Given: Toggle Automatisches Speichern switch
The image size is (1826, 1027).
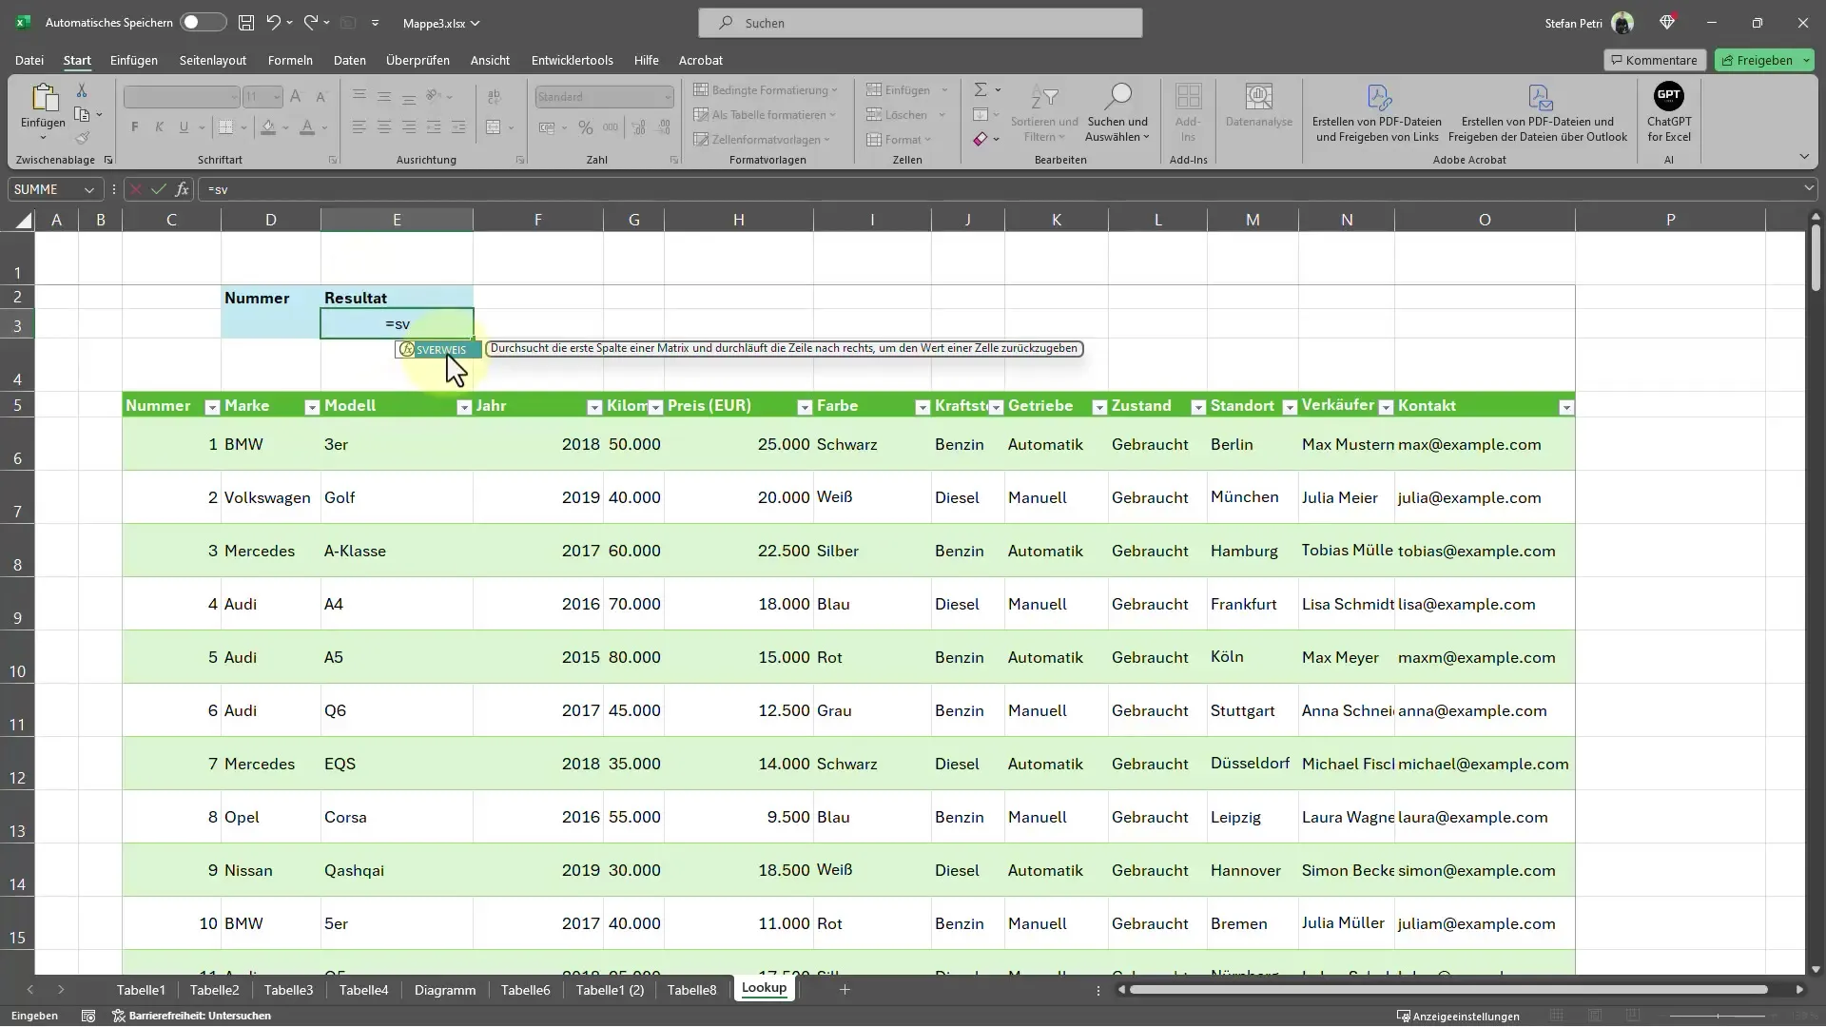Looking at the screenshot, I should pos(200,23).
